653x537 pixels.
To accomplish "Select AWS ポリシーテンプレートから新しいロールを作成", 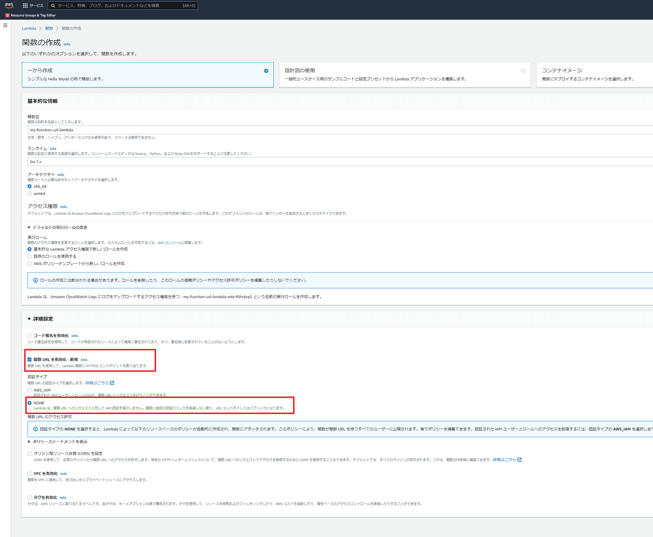I will click(x=29, y=263).
